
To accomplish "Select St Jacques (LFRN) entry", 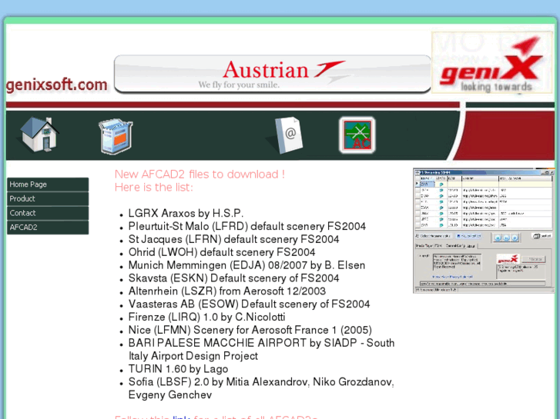I will click(x=233, y=239).
